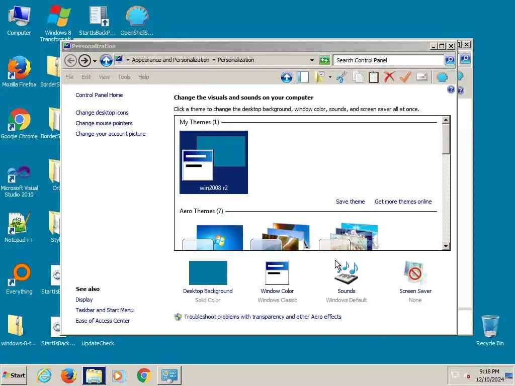The image size is (515, 386).
Task: Click the Paste clipboard toolbar icon
Action: 374,77
